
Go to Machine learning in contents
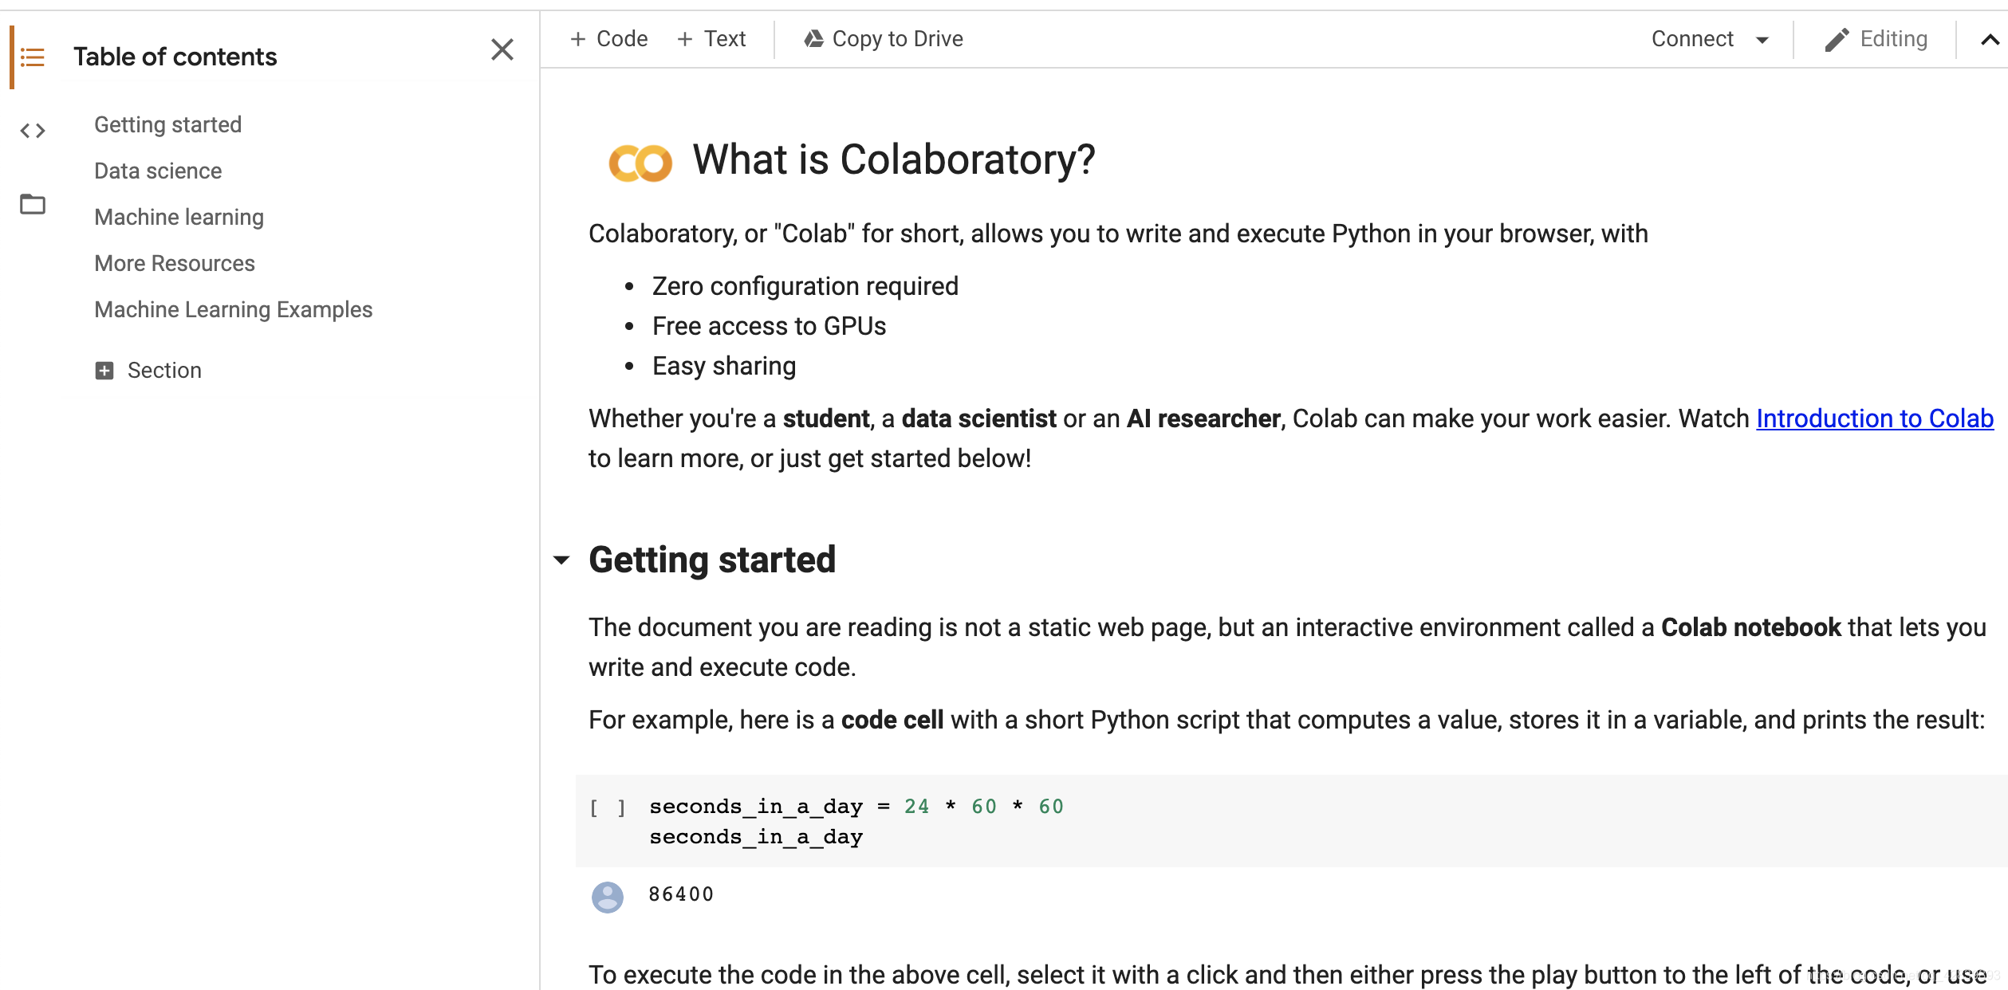click(179, 217)
